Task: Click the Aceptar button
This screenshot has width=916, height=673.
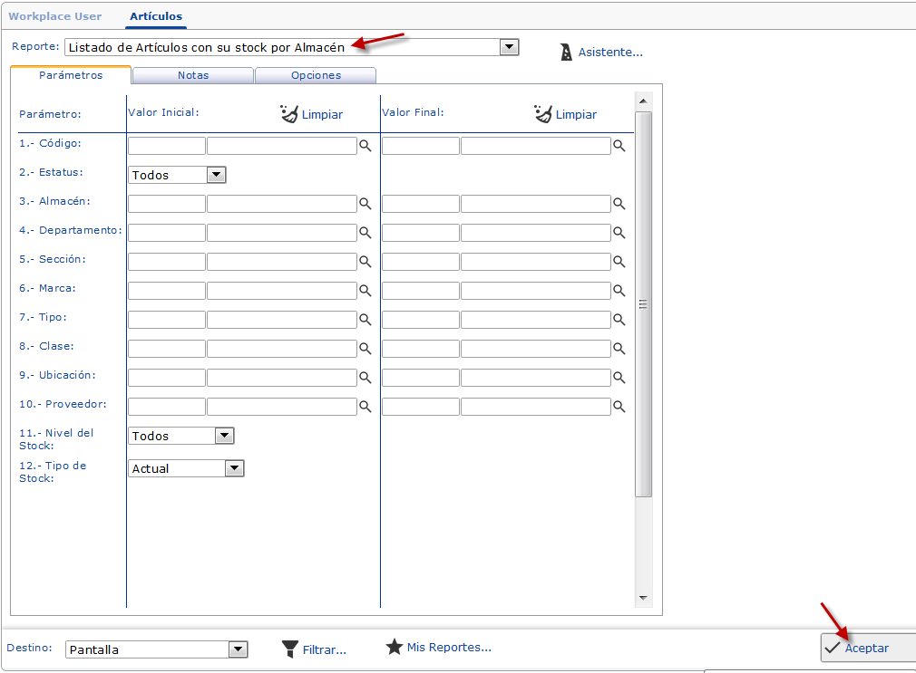Action: pos(866,648)
